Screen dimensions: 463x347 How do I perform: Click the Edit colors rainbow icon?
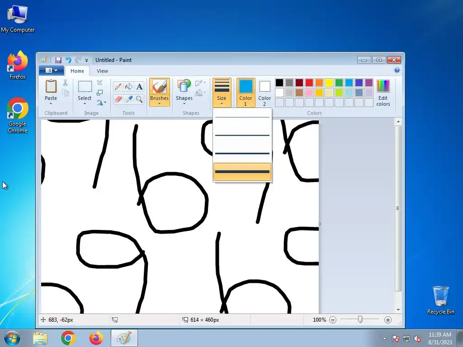(x=383, y=86)
